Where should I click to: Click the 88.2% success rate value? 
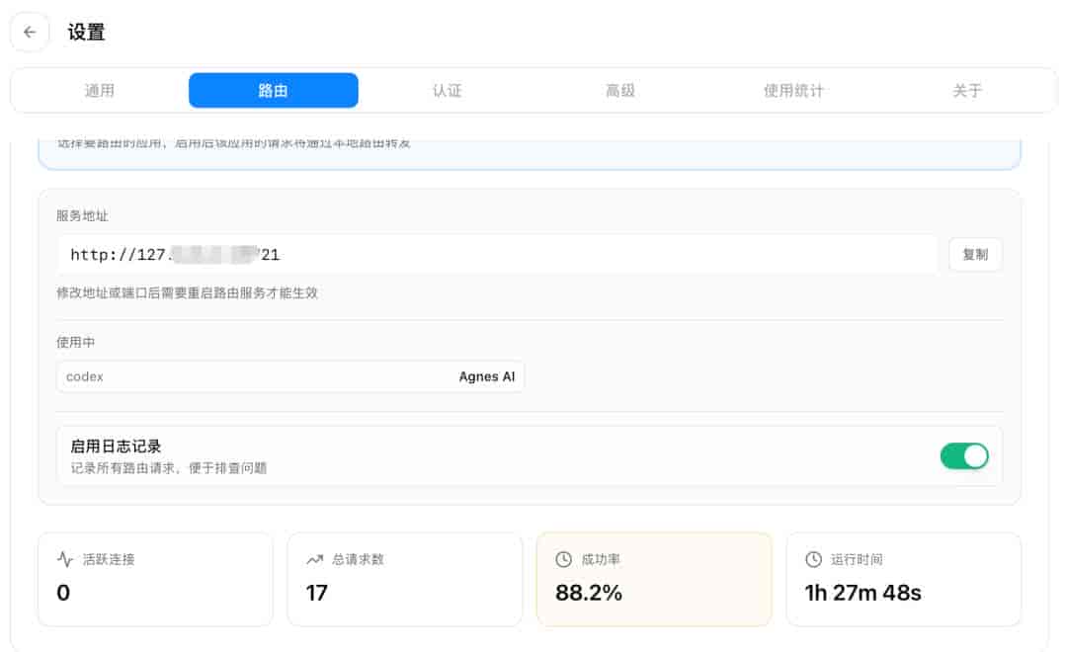589,593
